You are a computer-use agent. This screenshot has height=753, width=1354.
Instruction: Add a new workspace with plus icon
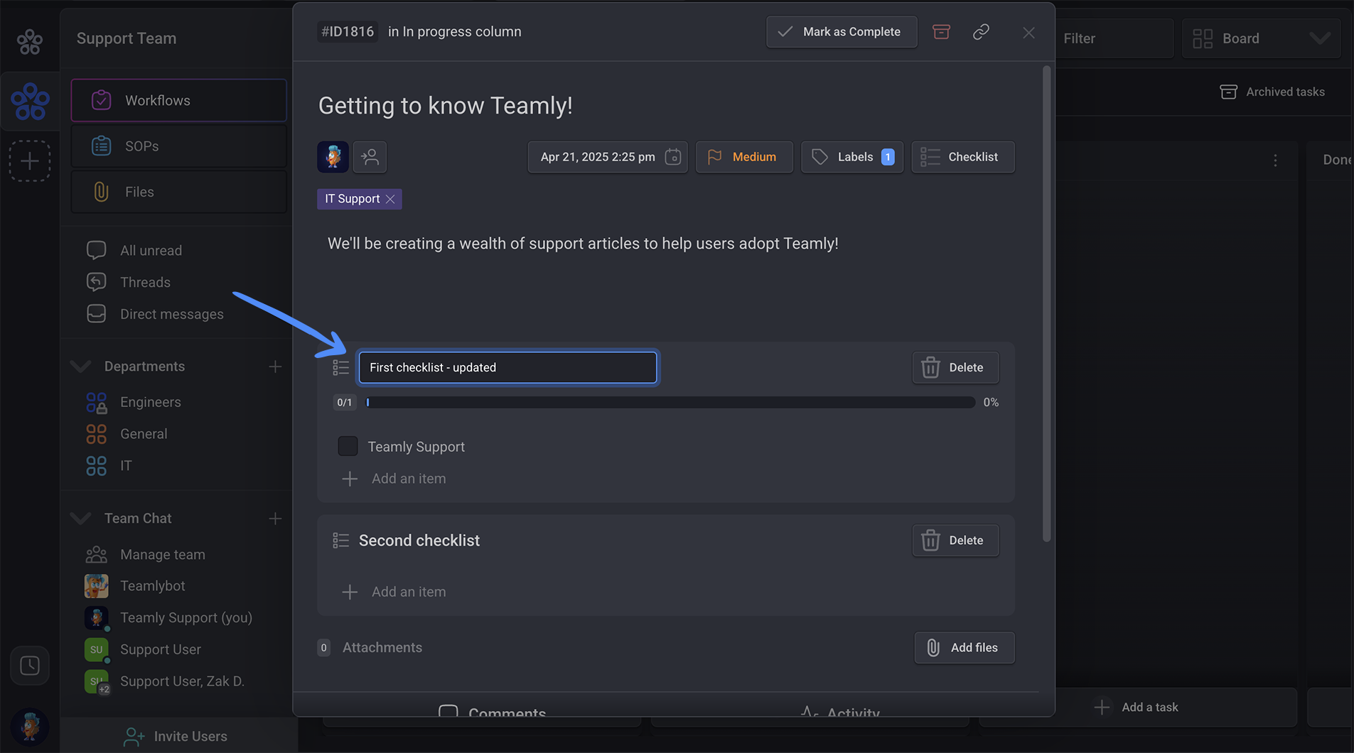tap(30, 161)
